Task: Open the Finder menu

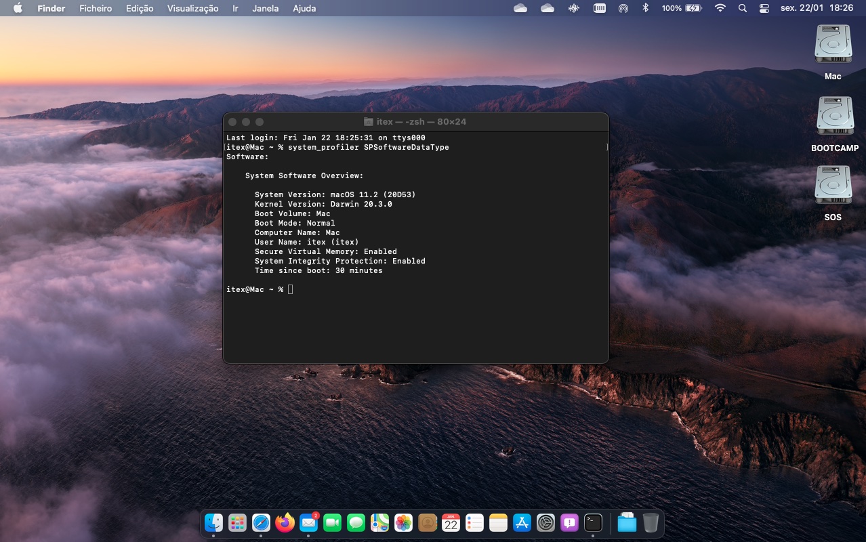Action: tap(51, 8)
